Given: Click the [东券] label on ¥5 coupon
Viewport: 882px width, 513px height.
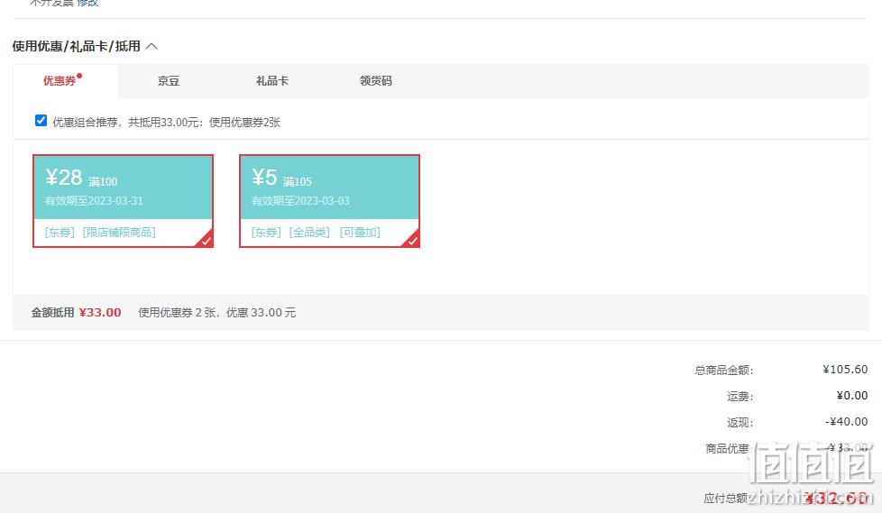Looking at the screenshot, I should coord(266,233).
